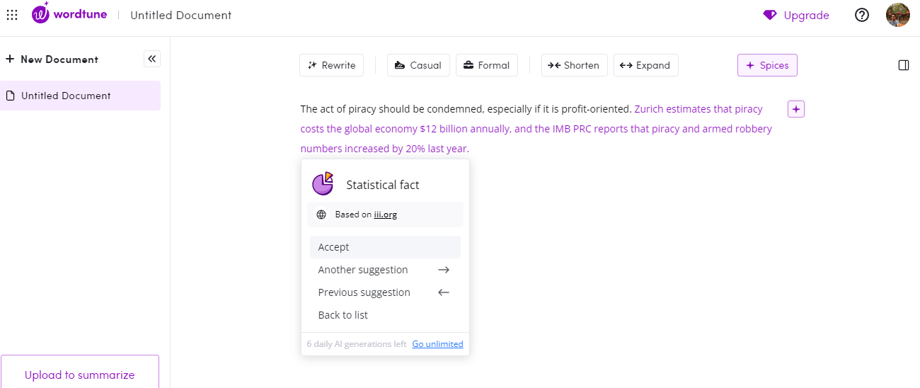Collapse the left sidebar panel
Viewport: 920px width, 388px height.
[152, 59]
